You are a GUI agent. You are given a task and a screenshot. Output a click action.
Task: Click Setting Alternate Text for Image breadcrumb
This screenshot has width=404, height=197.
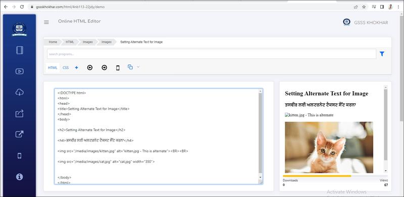coord(141,42)
